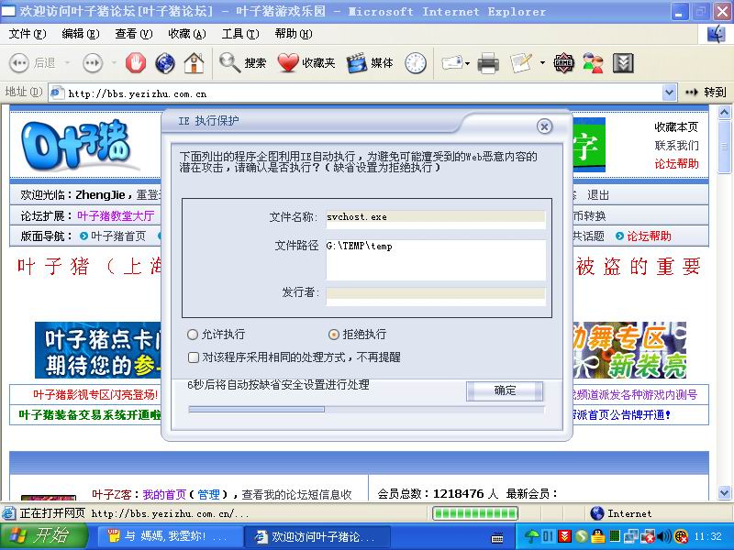Click the 转到 go button
The image size is (734, 550).
[x=706, y=93]
